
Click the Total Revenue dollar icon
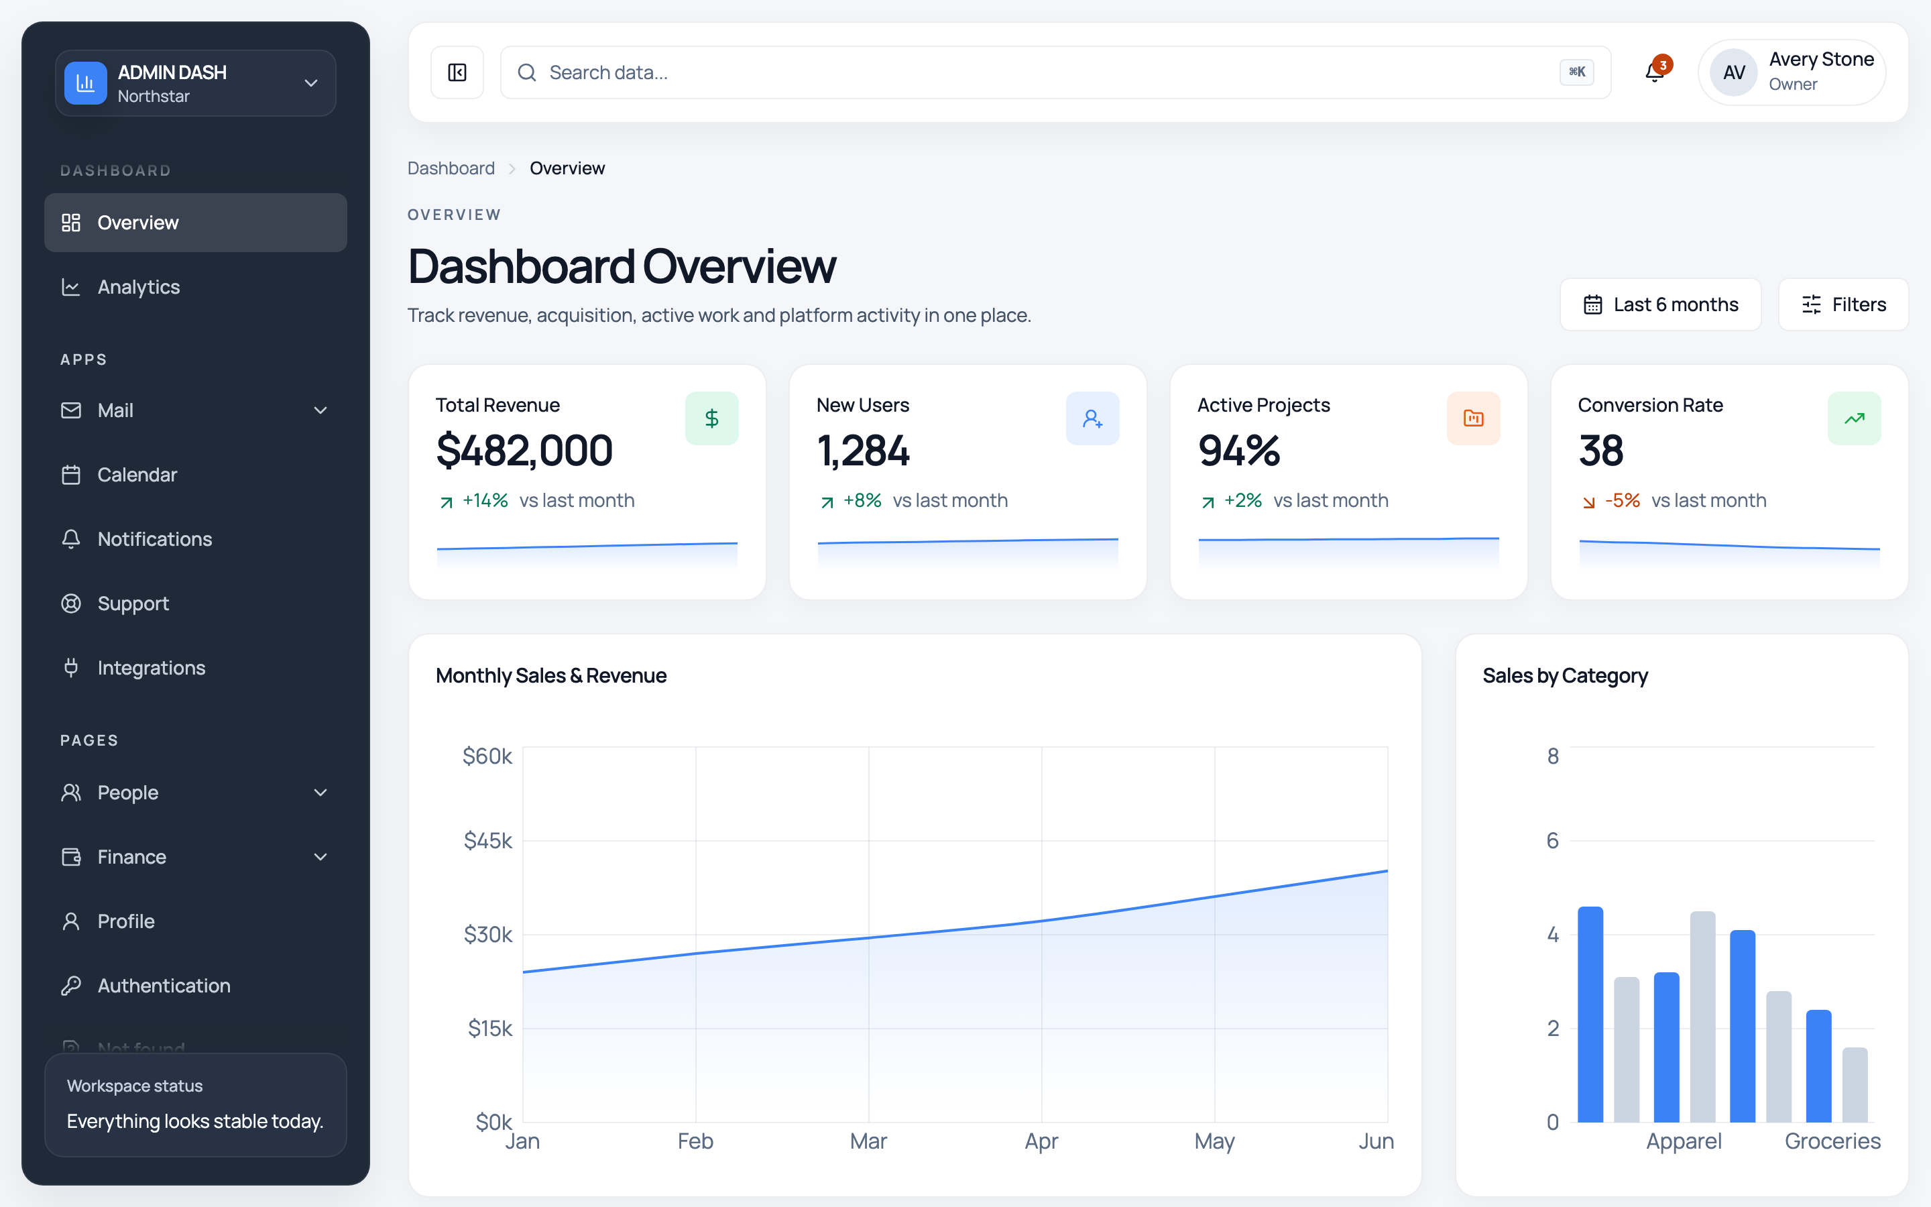click(x=712, y=418)
